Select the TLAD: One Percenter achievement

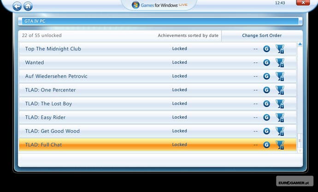158,90
